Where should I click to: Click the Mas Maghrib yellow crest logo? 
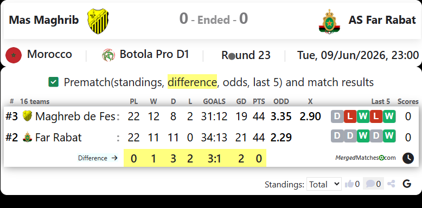click(98, 21)
